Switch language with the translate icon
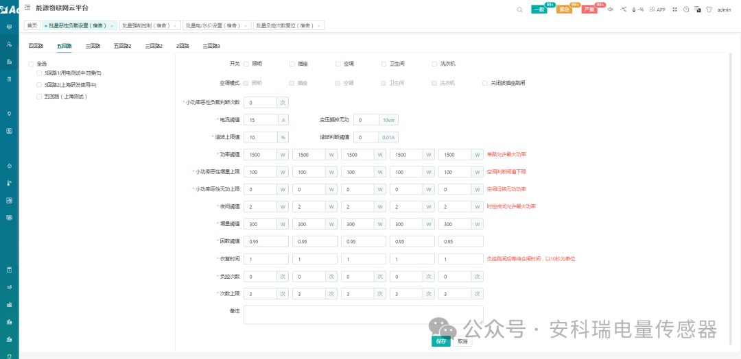The image size is (741, 359). 697,10
